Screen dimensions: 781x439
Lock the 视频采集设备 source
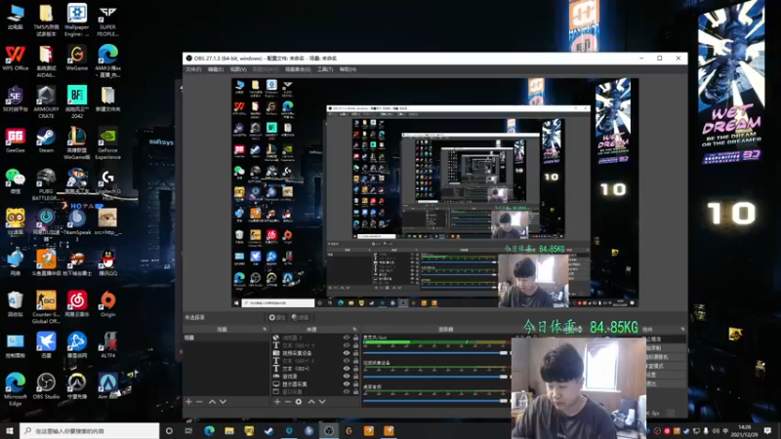(355, 353)
